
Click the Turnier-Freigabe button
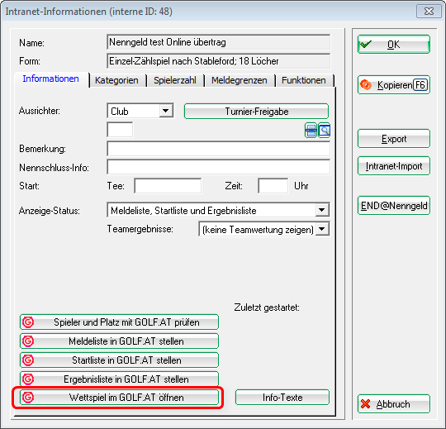[256, 112]
